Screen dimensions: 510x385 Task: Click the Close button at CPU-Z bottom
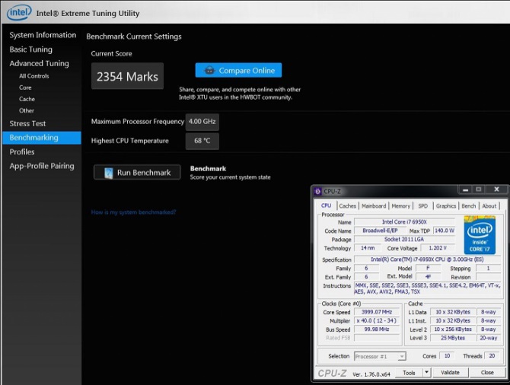[x=487, y=373]
